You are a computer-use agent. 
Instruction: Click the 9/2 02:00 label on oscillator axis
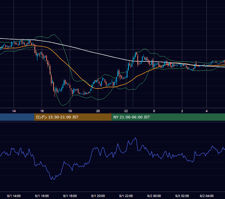pos(182,196)
